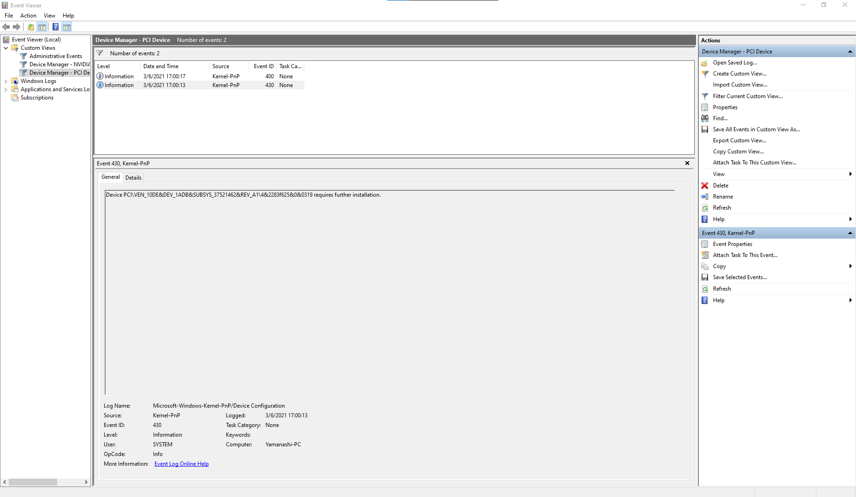Open Help submenu arrow in Event 430 section

pos(850,300)
